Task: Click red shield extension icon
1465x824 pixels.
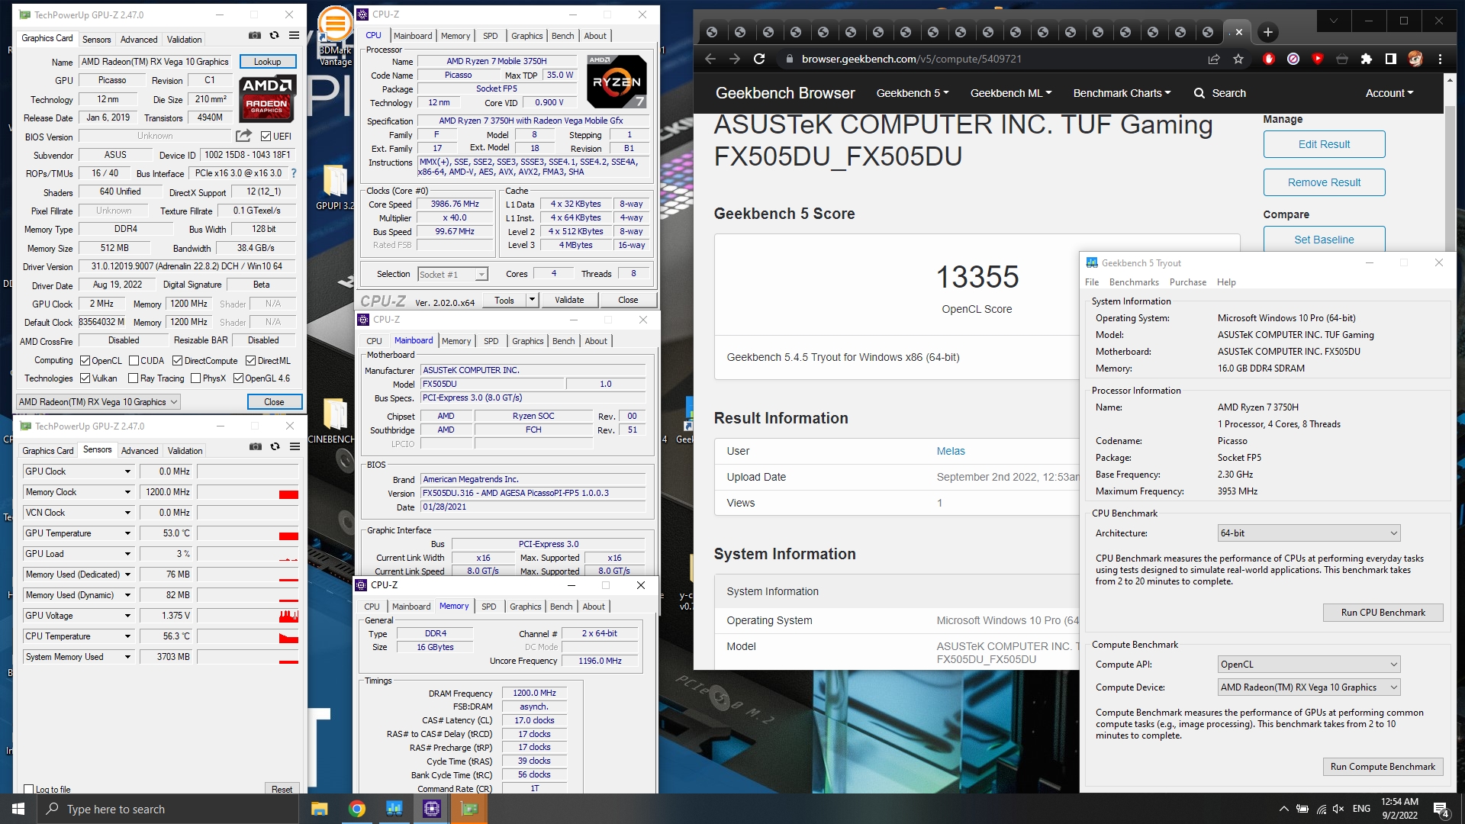Action: [x=1269, y=59]
